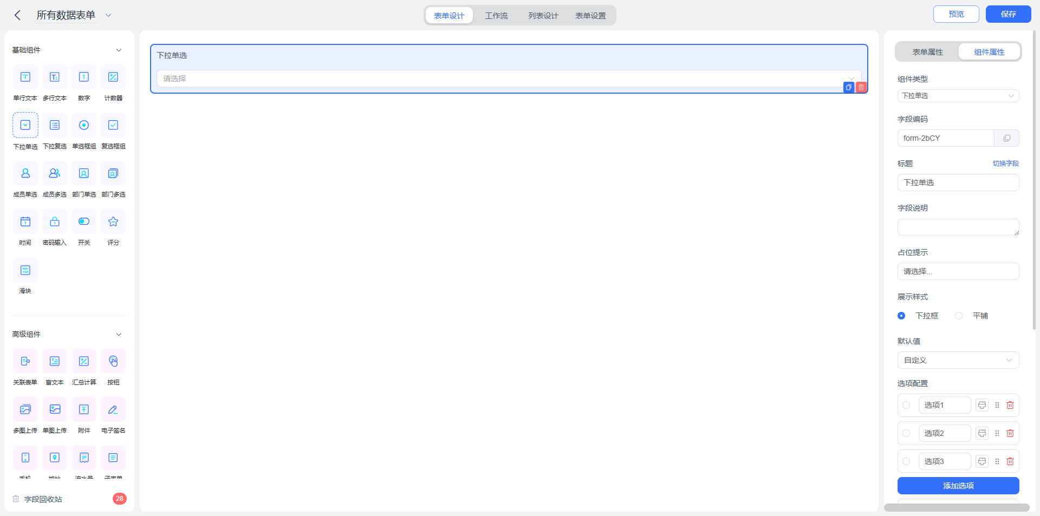Collapse the 基础组件 section
Viewport: 1040px width, 516px height.
pyautogui.click(x=119, y=50)
